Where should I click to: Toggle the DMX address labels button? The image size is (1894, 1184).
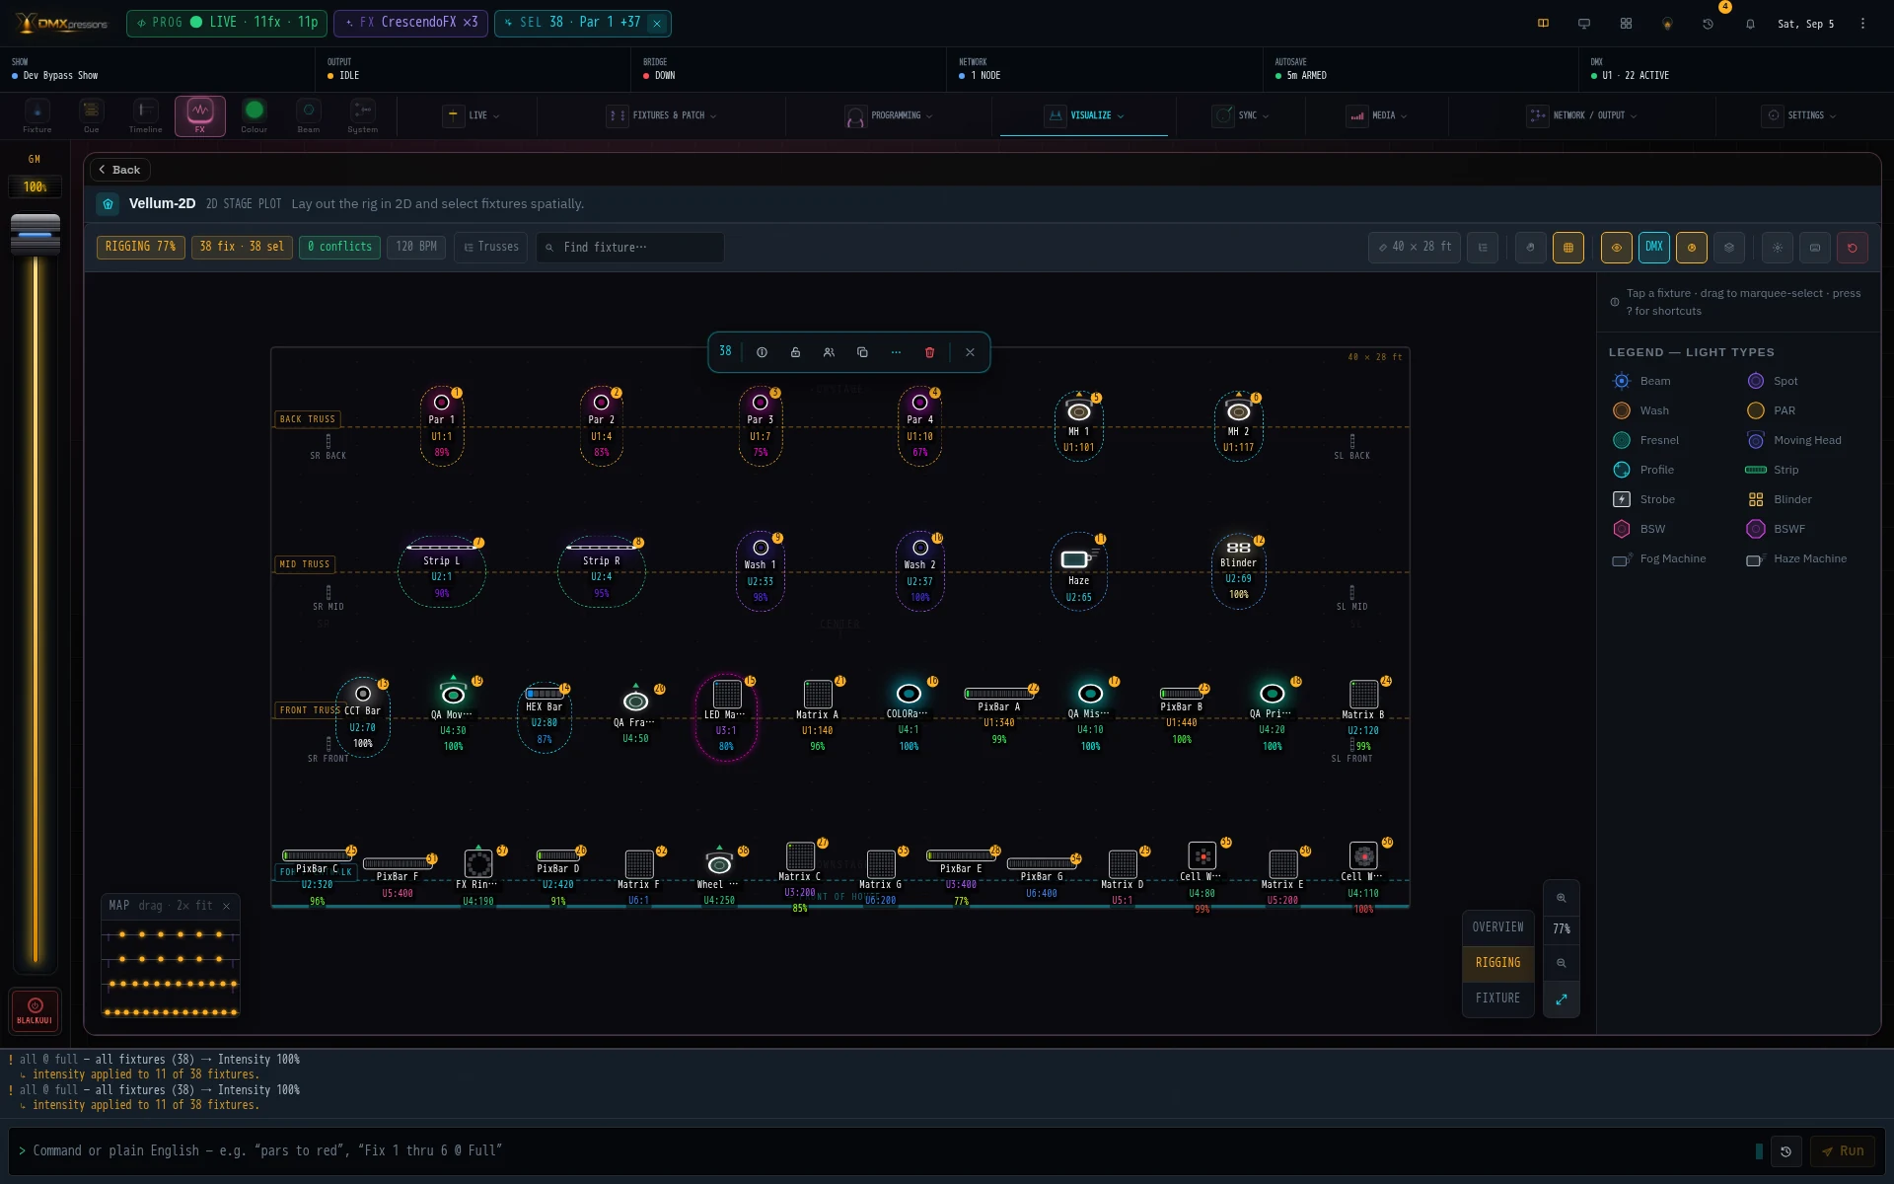click(1654, 248)
